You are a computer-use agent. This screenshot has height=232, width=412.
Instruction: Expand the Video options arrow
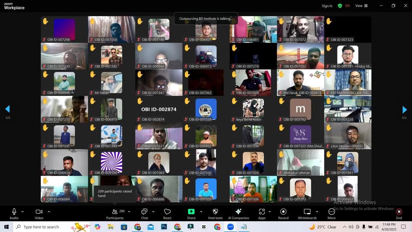pos(49,211)
